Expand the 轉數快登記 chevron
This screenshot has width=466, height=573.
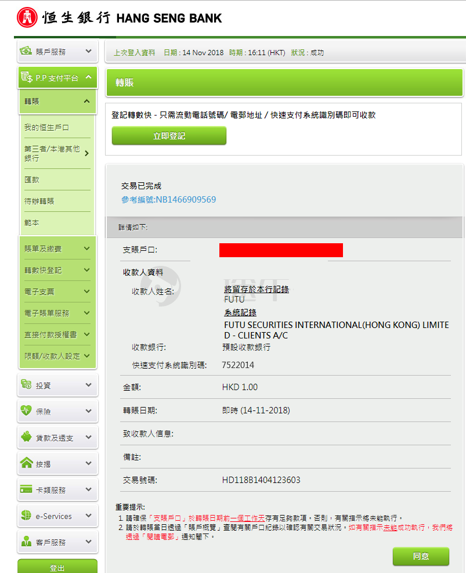(87, 270)
